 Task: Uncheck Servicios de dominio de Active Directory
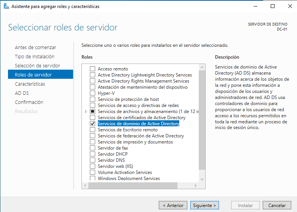point(93,124)
